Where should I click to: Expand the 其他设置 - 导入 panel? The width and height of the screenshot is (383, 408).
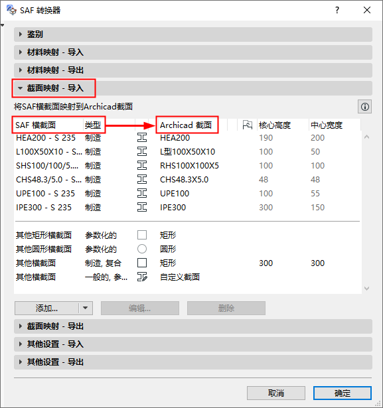[x=193, y=344]
